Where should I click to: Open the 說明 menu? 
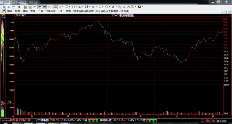point(68,11)
